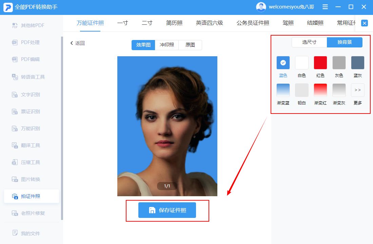Viewport: 373px width, 244px height.
Task: Open the 英语四六级 tab
Action: (x=209, y=23)
